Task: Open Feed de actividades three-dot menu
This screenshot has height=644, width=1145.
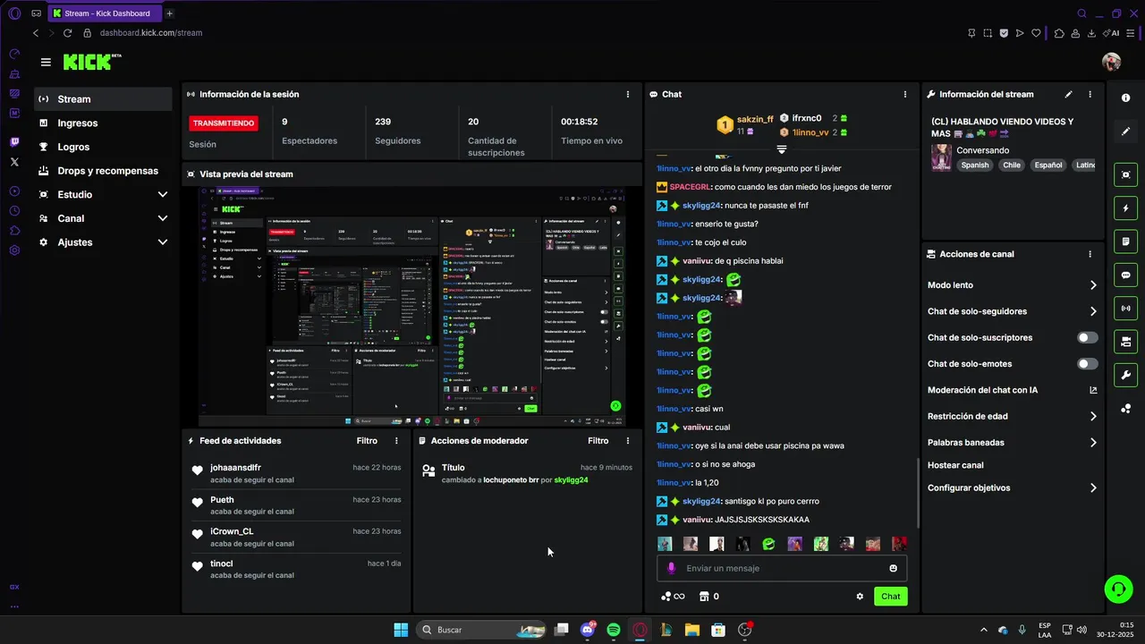Action: (x=396, y=441)
